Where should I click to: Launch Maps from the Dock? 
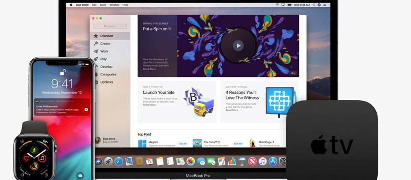180,161
